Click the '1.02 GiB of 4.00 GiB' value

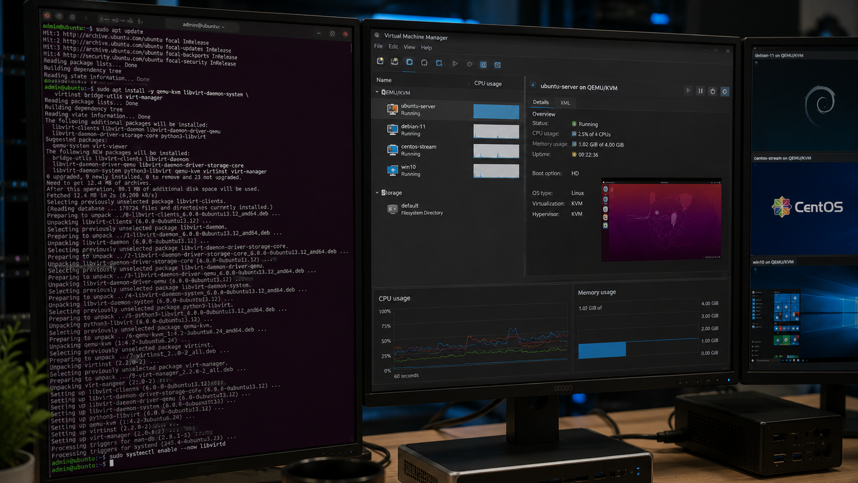[601, 145]
